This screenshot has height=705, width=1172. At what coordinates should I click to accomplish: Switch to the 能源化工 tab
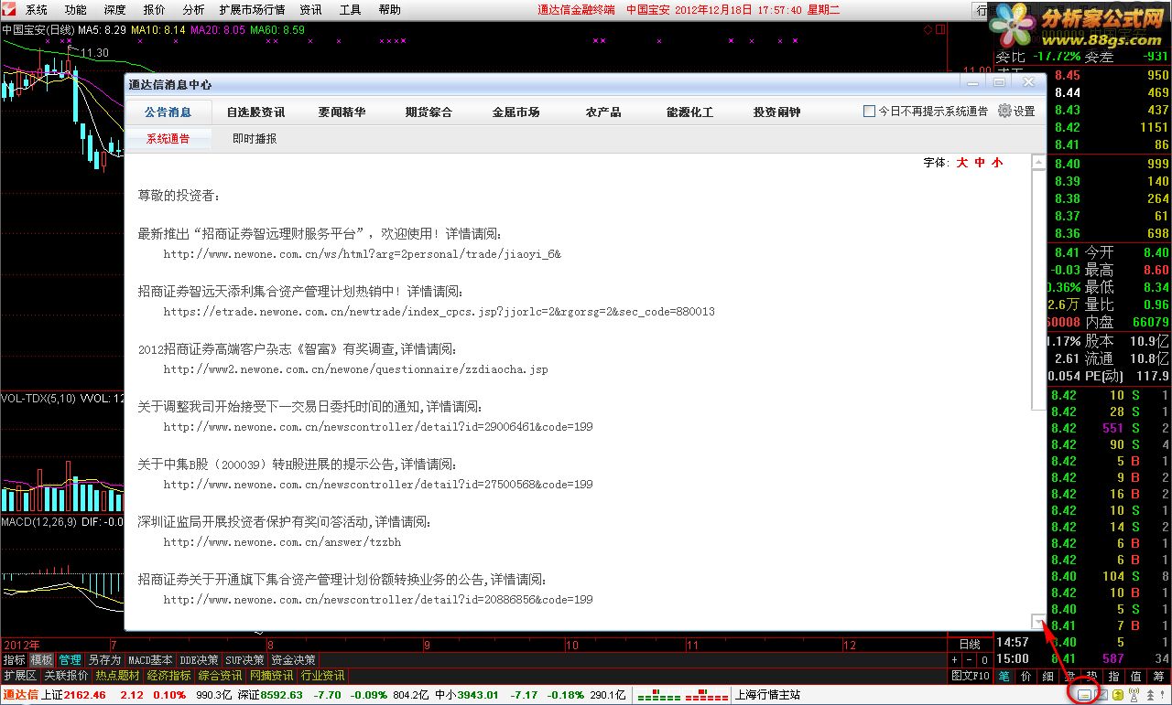click(689, 112)
